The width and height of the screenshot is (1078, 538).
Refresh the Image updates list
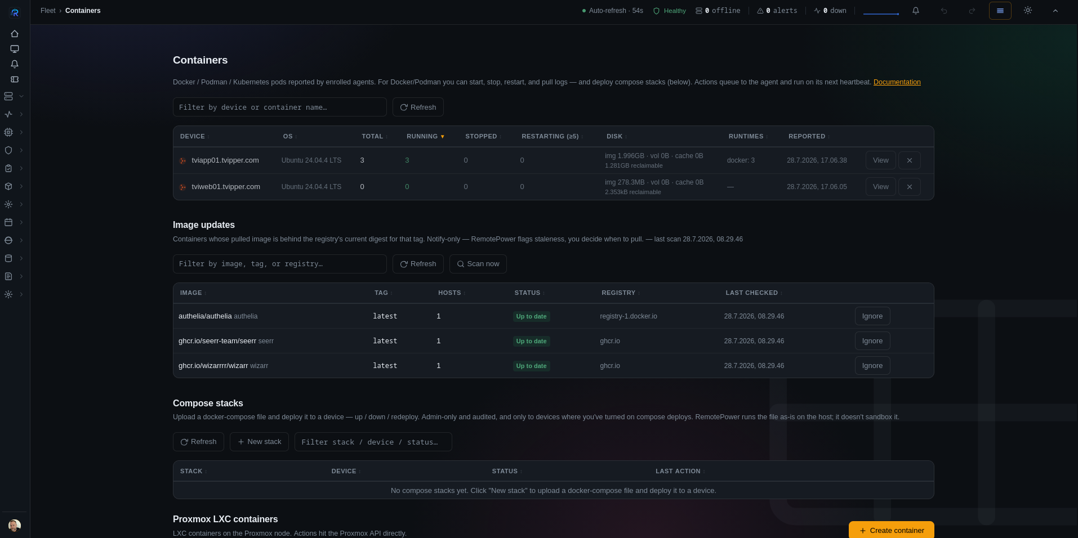[418, 264]
